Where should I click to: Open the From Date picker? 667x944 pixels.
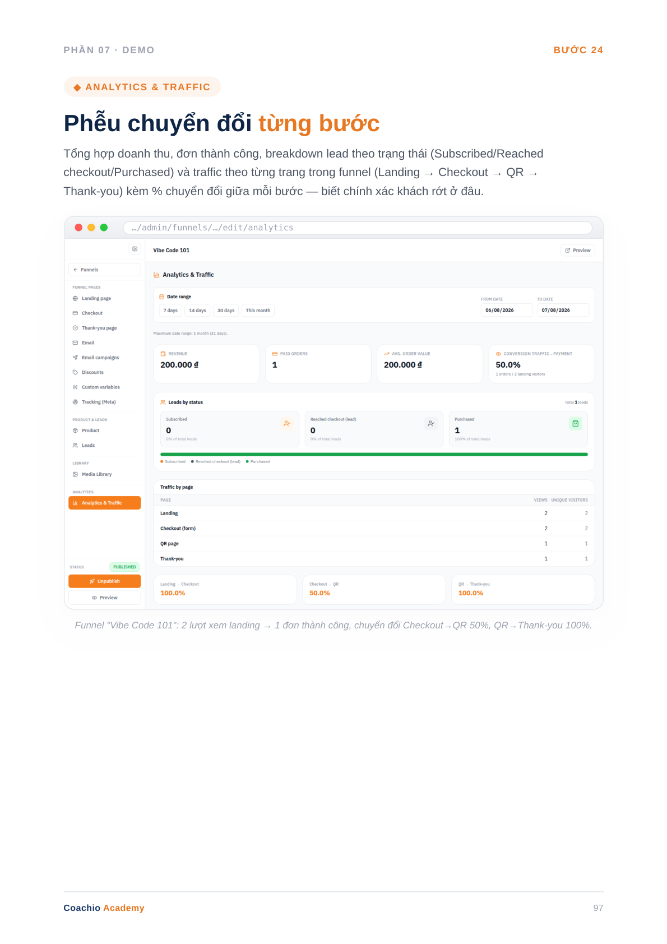click(x=507, y=310)
